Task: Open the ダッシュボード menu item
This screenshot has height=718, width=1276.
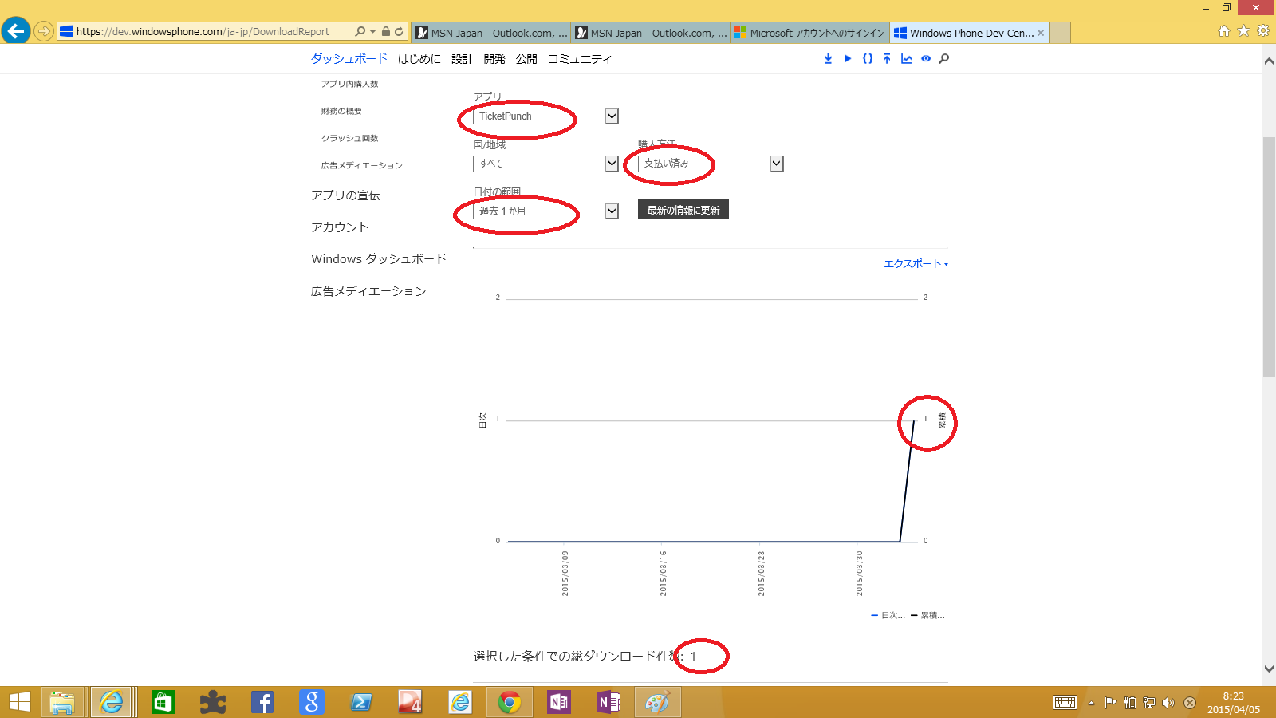Action: click(x=349, y=59)
